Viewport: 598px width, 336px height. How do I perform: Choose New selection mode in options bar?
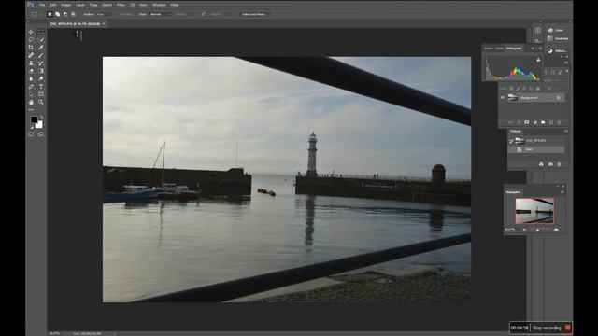[50, 14]
